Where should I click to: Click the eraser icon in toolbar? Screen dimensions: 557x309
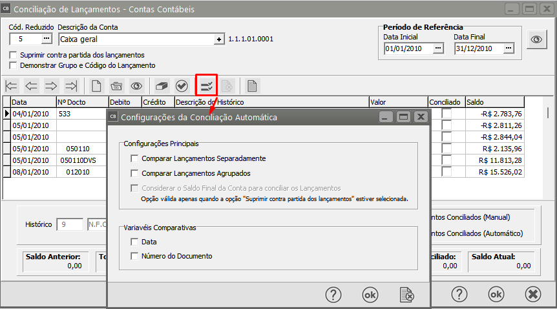[162, 85]
